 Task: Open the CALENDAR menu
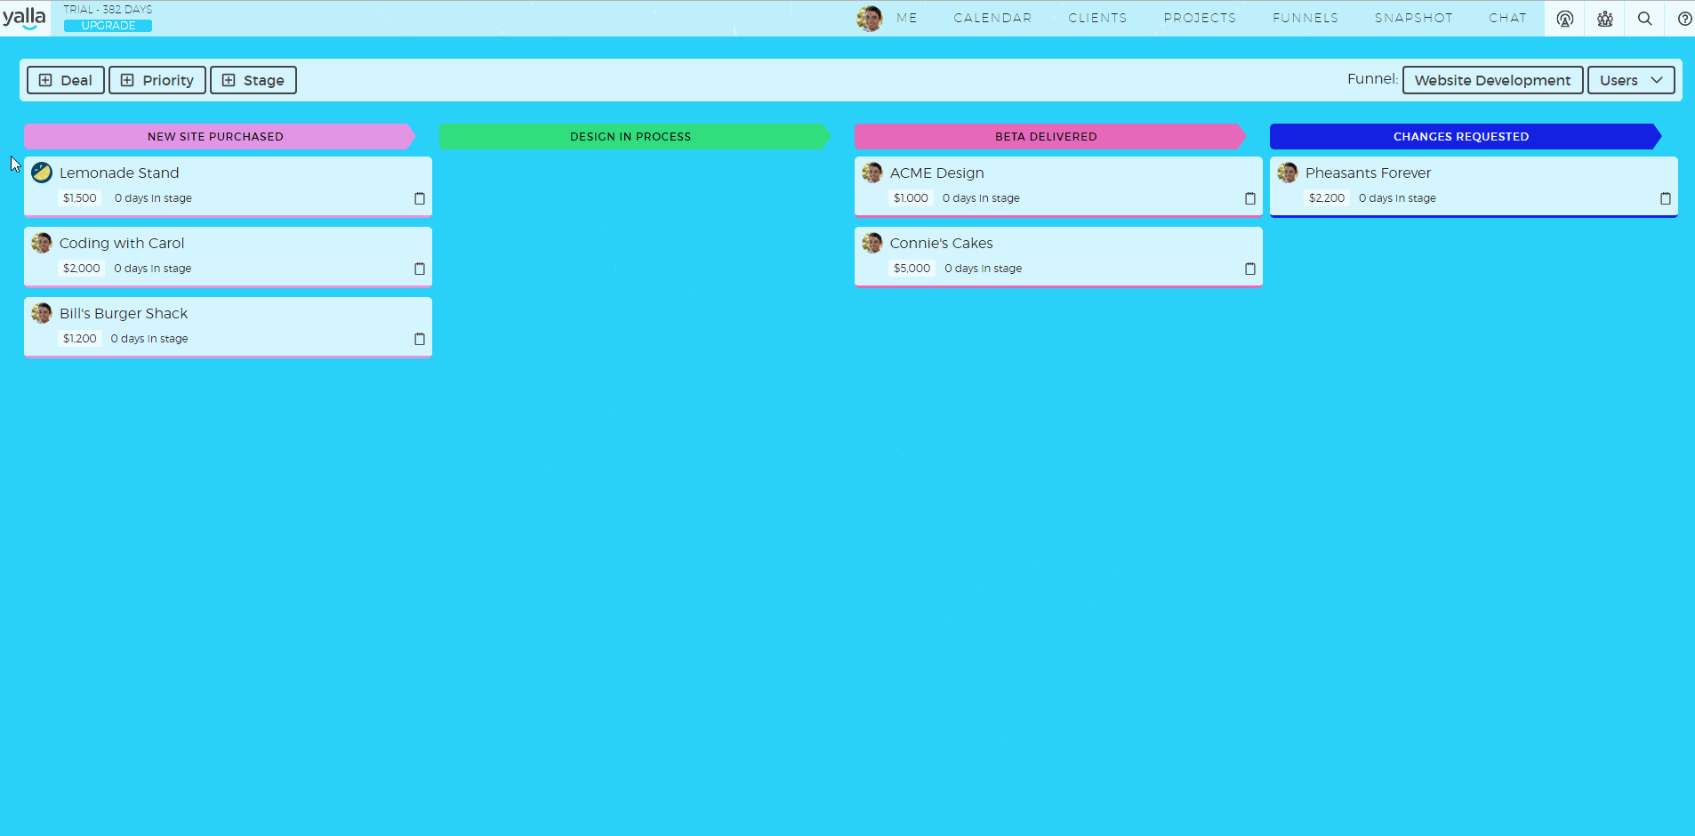[992, 18]
